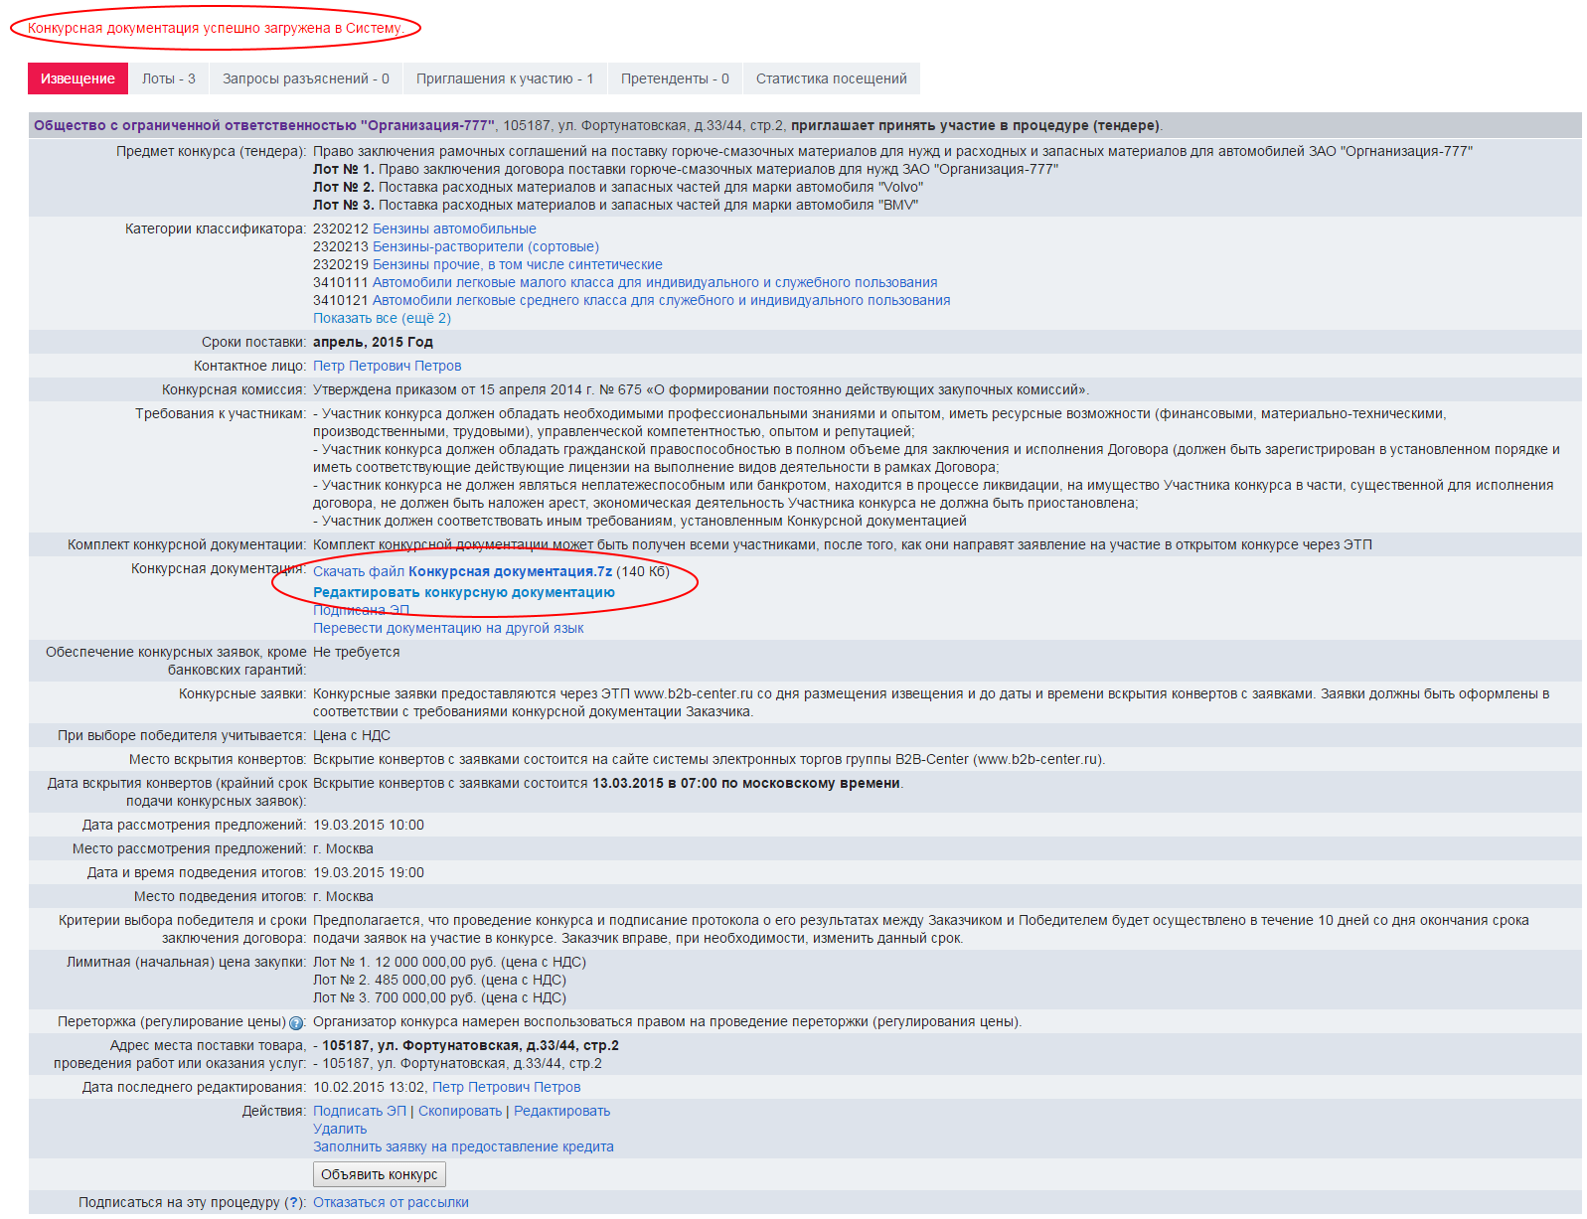The height and width of the screenshot is (1219, 1587).
Task: Go to the Претенденты tab
Action: point(674,78)
